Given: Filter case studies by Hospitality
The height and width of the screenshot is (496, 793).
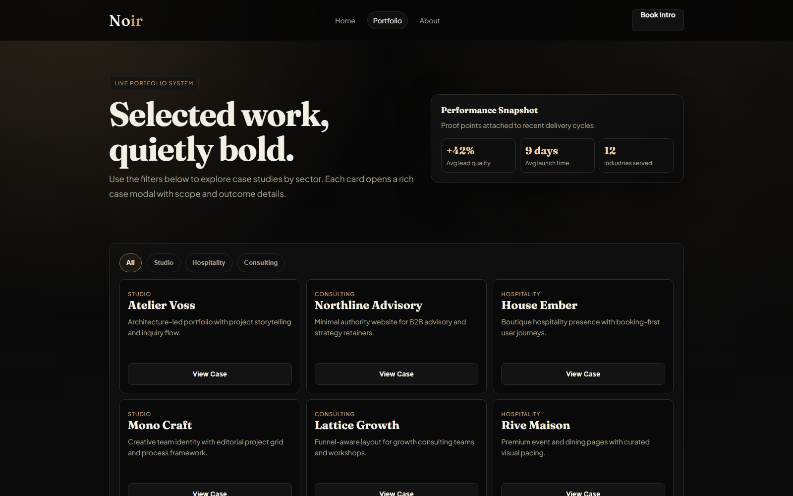Looking at the screenshot, I should (209, 263).
